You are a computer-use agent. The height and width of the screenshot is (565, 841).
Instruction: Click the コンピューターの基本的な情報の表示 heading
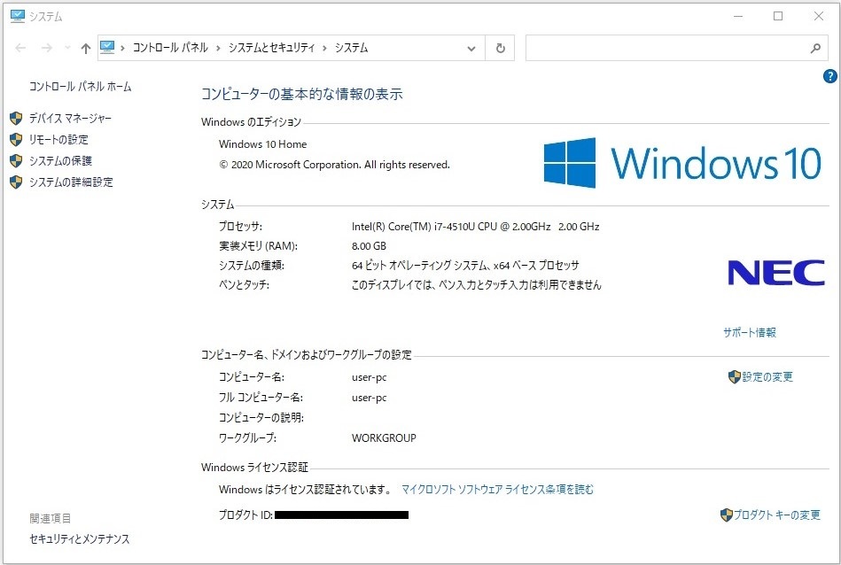302,95
